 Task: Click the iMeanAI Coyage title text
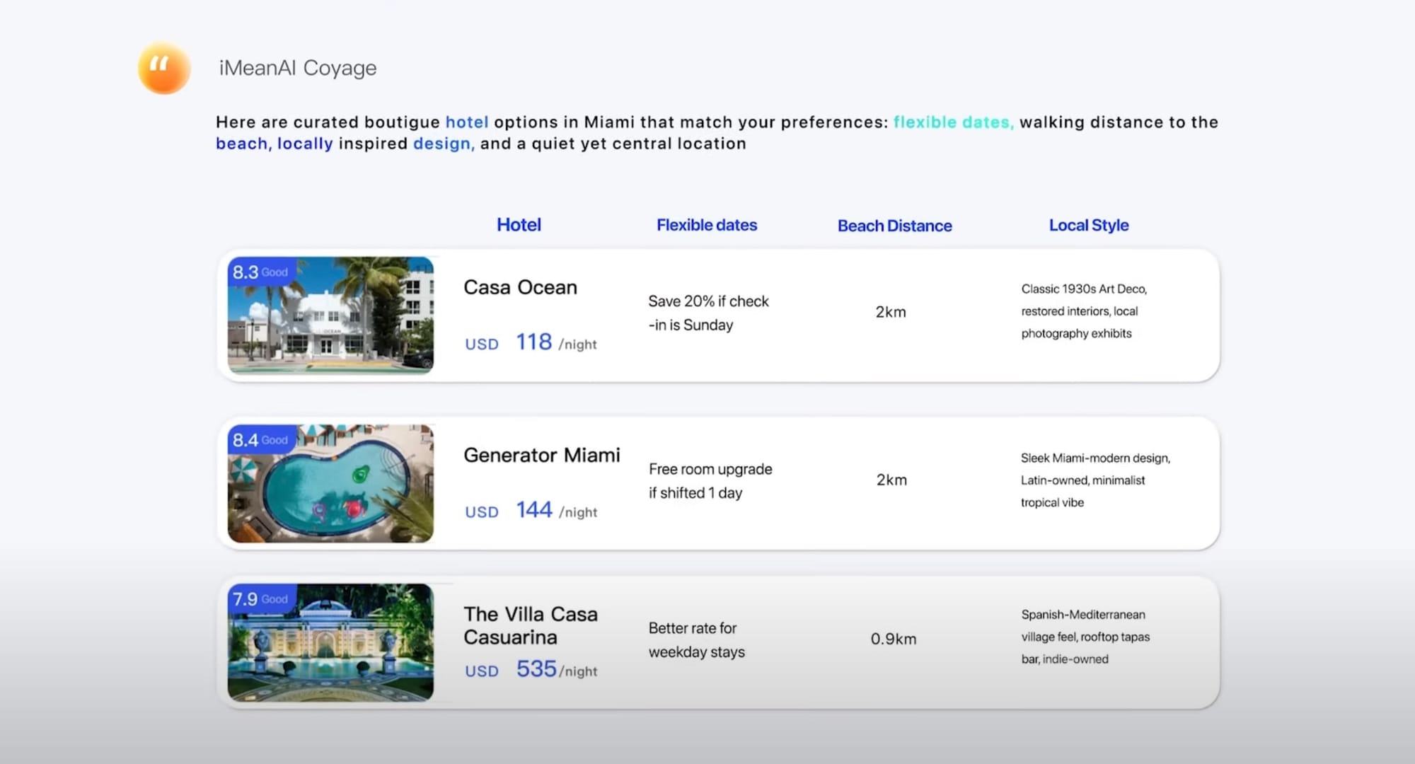click(297, 68)
